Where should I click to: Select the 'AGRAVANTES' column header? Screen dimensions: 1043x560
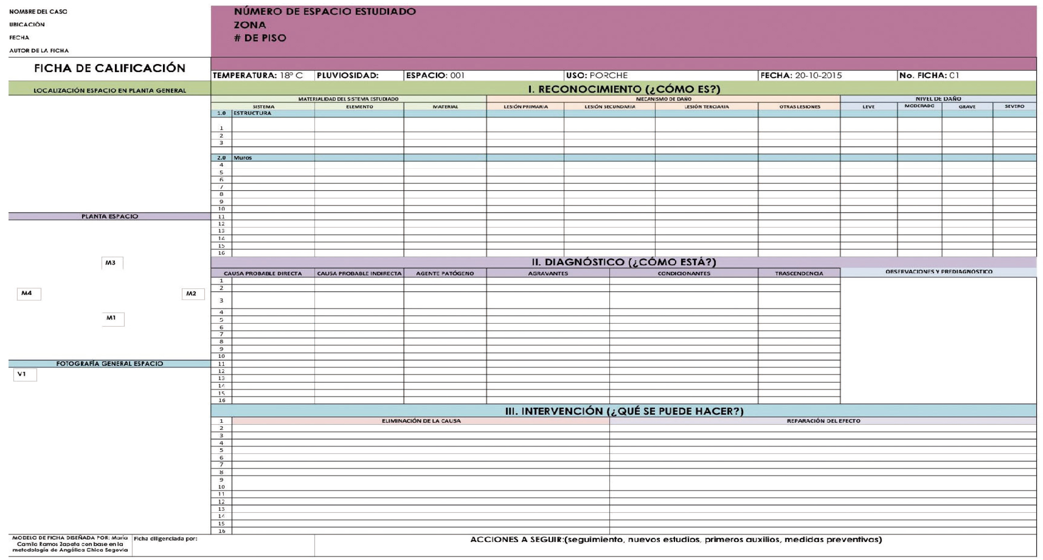[x=548, y=273]
